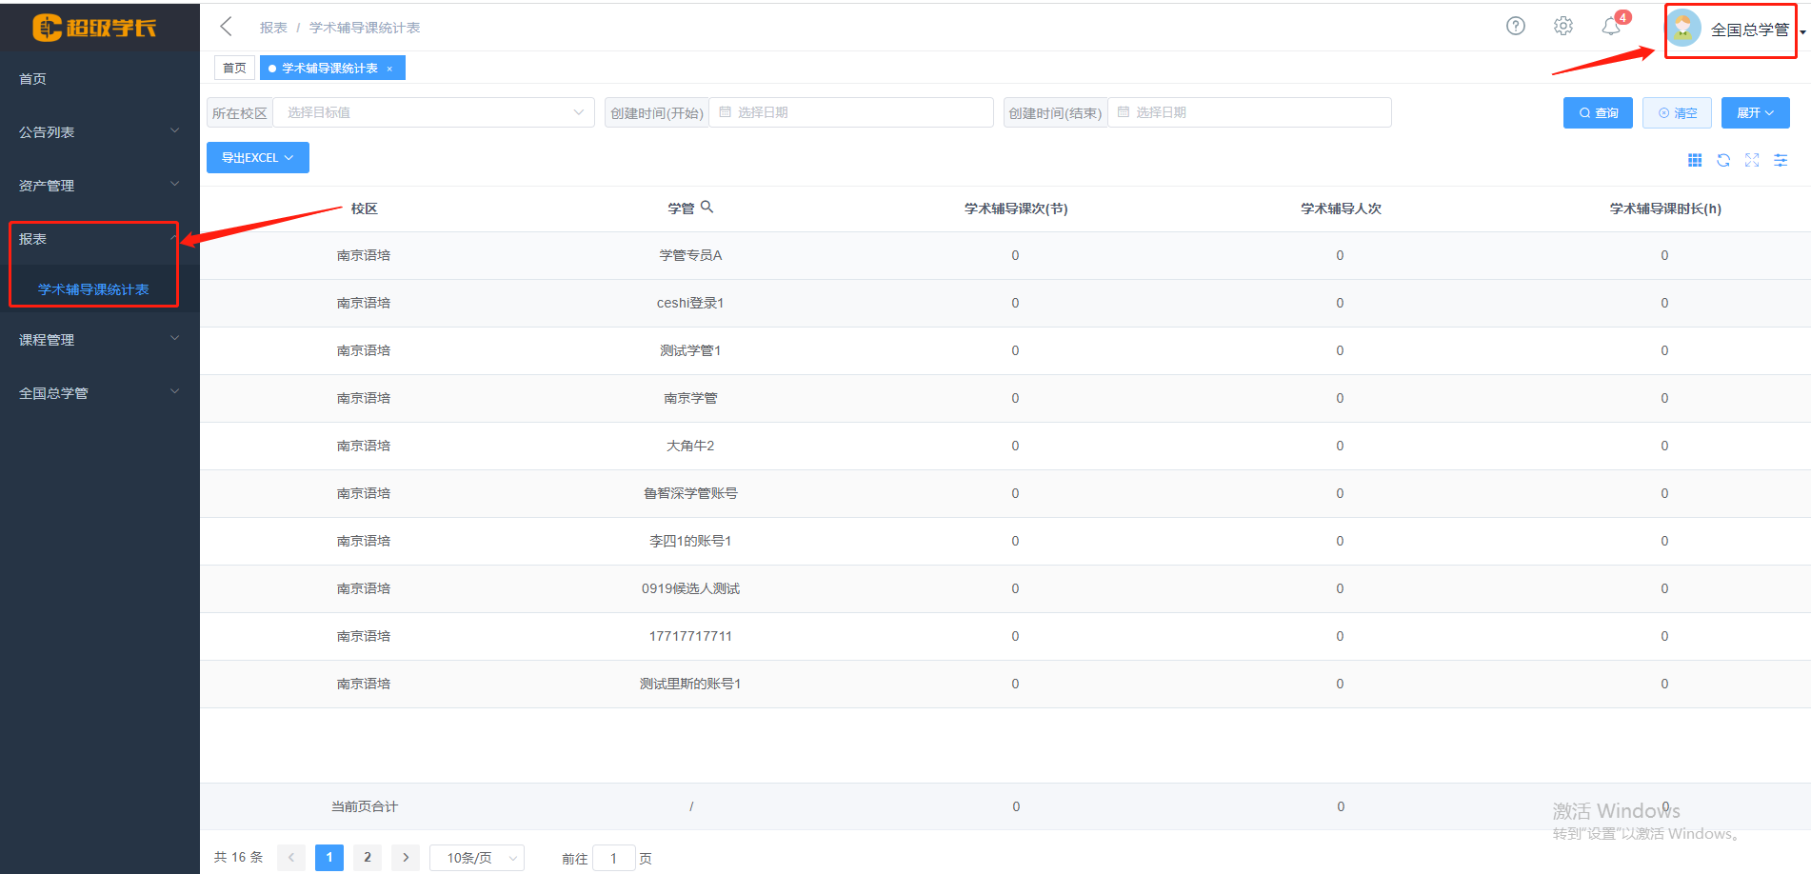This screenshot has height=874, width=1811.
Task: Click the grid view icon above table
Action: tap(1694, 160)
